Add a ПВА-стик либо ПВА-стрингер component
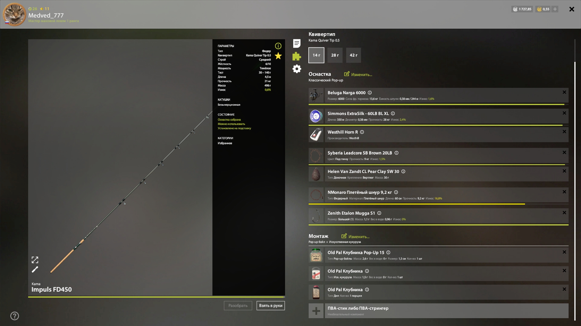 click(x=316, y=311)
